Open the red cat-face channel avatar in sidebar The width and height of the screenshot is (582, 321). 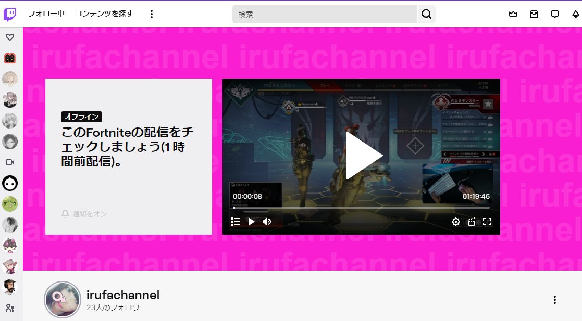tap(10, 58)
